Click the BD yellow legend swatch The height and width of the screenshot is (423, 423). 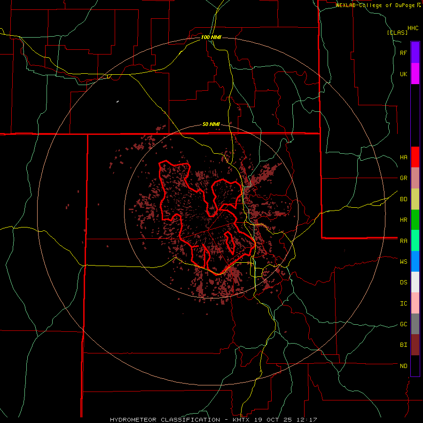click(x=415, y=199)
